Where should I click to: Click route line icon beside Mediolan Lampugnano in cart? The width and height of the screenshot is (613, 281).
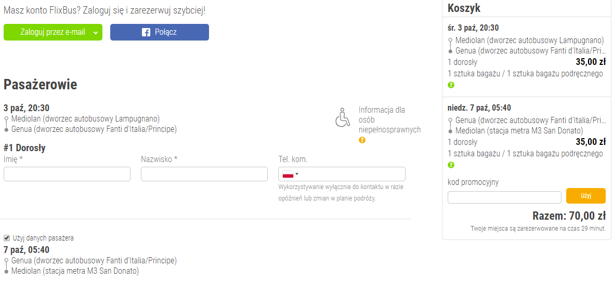pyautogui.click(x=451, y=45)
